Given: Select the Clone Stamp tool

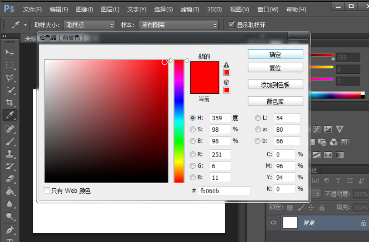Looking at the screenshot, I should 10,154.
